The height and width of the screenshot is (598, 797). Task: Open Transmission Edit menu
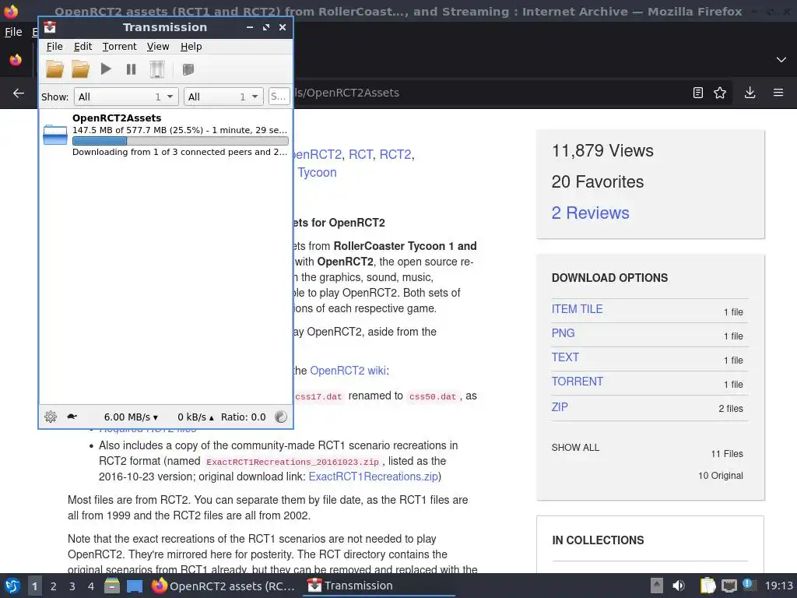(x=83, y=46)
